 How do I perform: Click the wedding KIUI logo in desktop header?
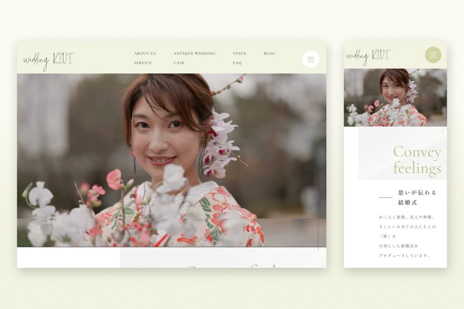48,60
